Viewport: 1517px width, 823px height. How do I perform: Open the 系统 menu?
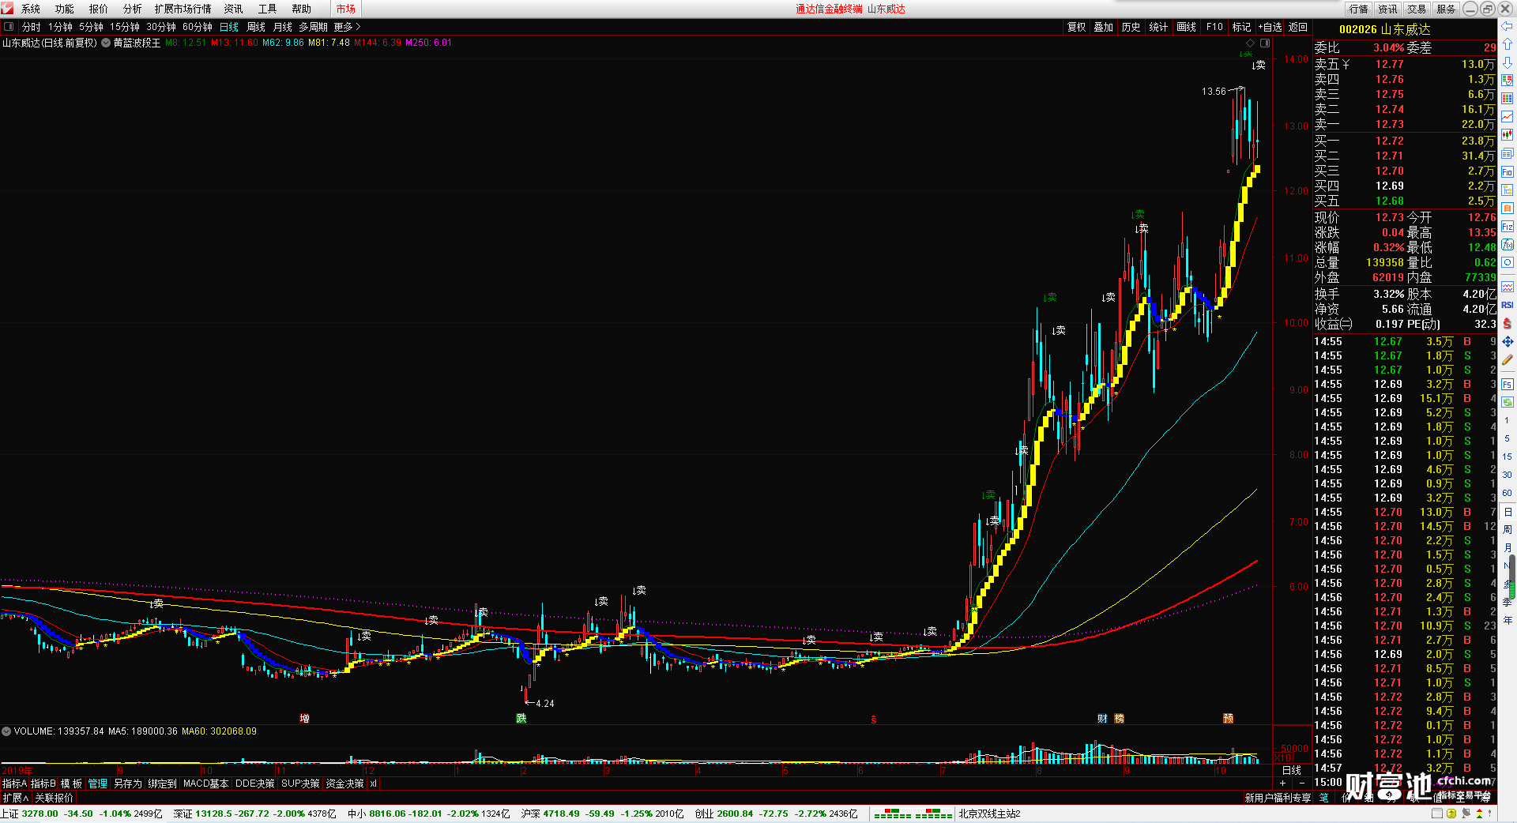pyautogui.click(x=31, y=9)
